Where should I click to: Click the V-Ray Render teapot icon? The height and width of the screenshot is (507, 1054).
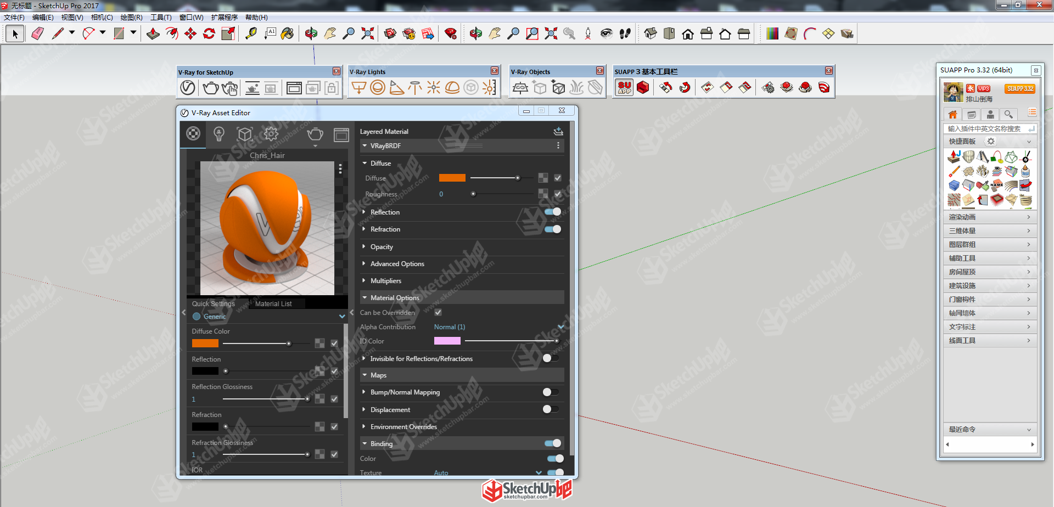(x=211, y=88)
